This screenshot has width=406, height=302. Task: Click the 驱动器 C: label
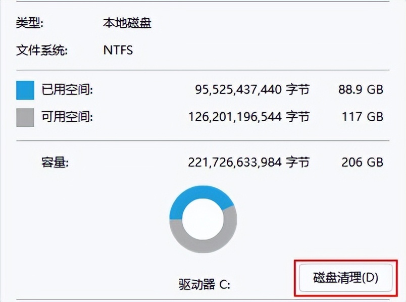point(205,284)
